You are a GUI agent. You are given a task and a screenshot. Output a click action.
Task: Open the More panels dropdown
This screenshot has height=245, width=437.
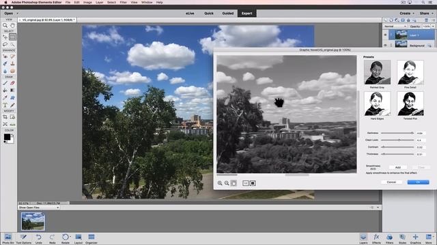[429, 238]
